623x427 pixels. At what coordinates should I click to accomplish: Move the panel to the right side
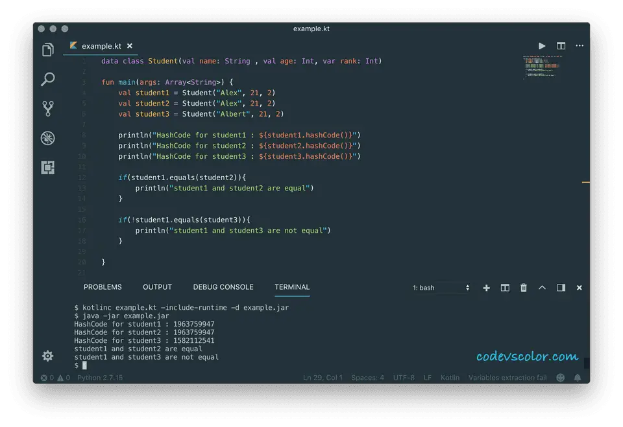point(561,288)
